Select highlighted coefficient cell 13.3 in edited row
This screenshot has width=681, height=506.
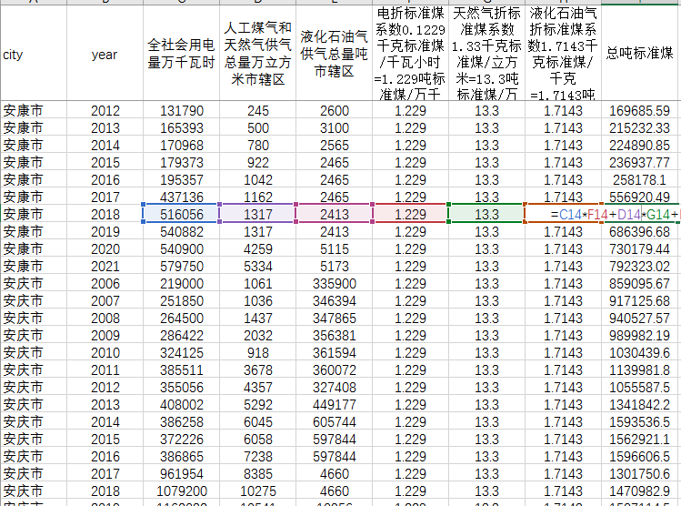click(x=486, y=214)
